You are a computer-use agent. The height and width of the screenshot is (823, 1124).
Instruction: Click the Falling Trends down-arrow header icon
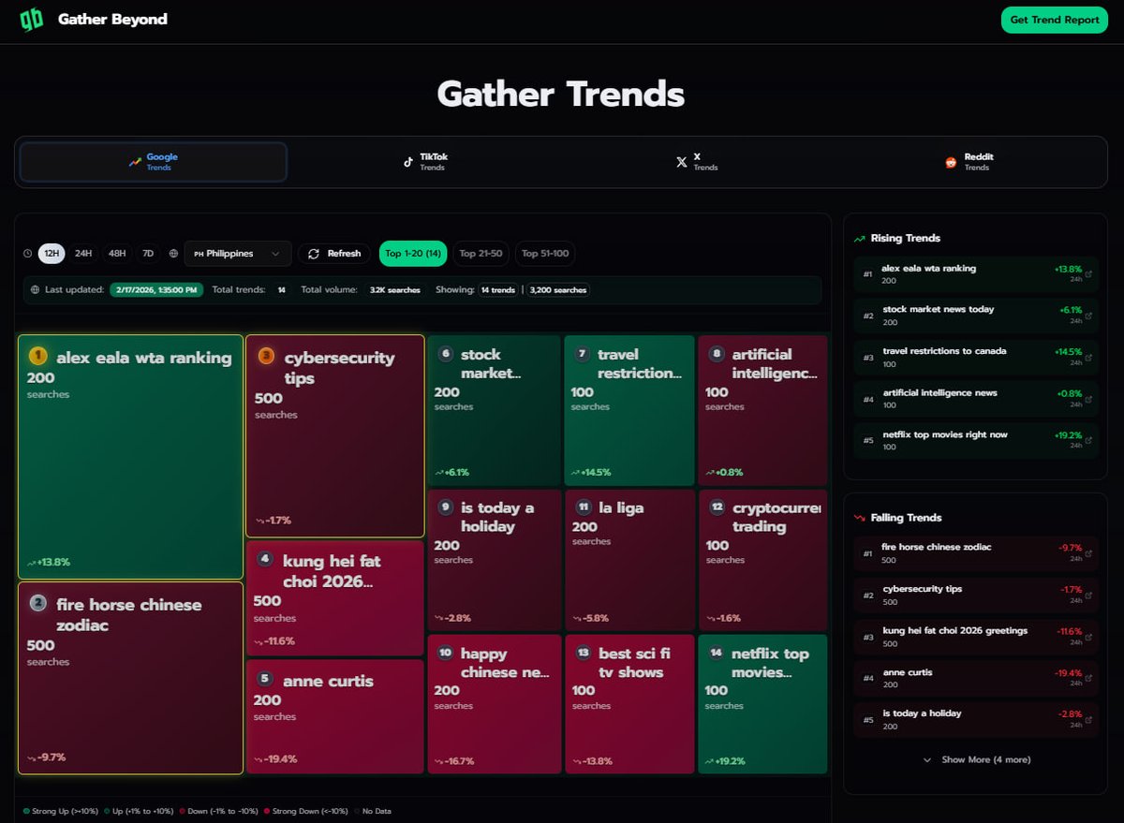[859, 518]
